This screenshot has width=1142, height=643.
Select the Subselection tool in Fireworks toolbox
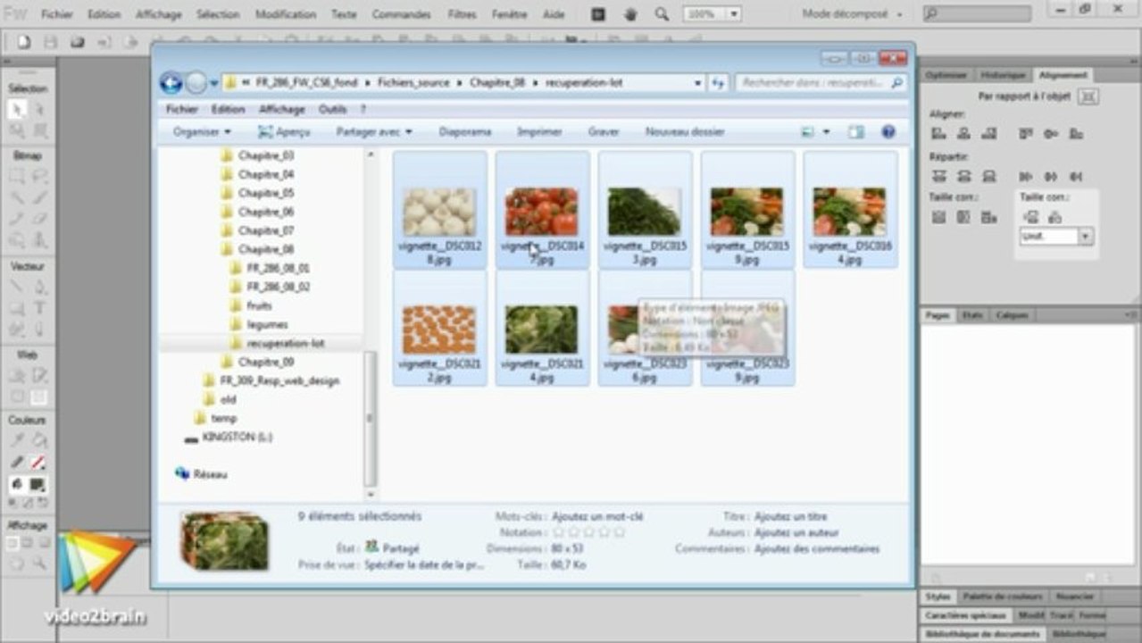pyautogui.click(x=39, y=109)
